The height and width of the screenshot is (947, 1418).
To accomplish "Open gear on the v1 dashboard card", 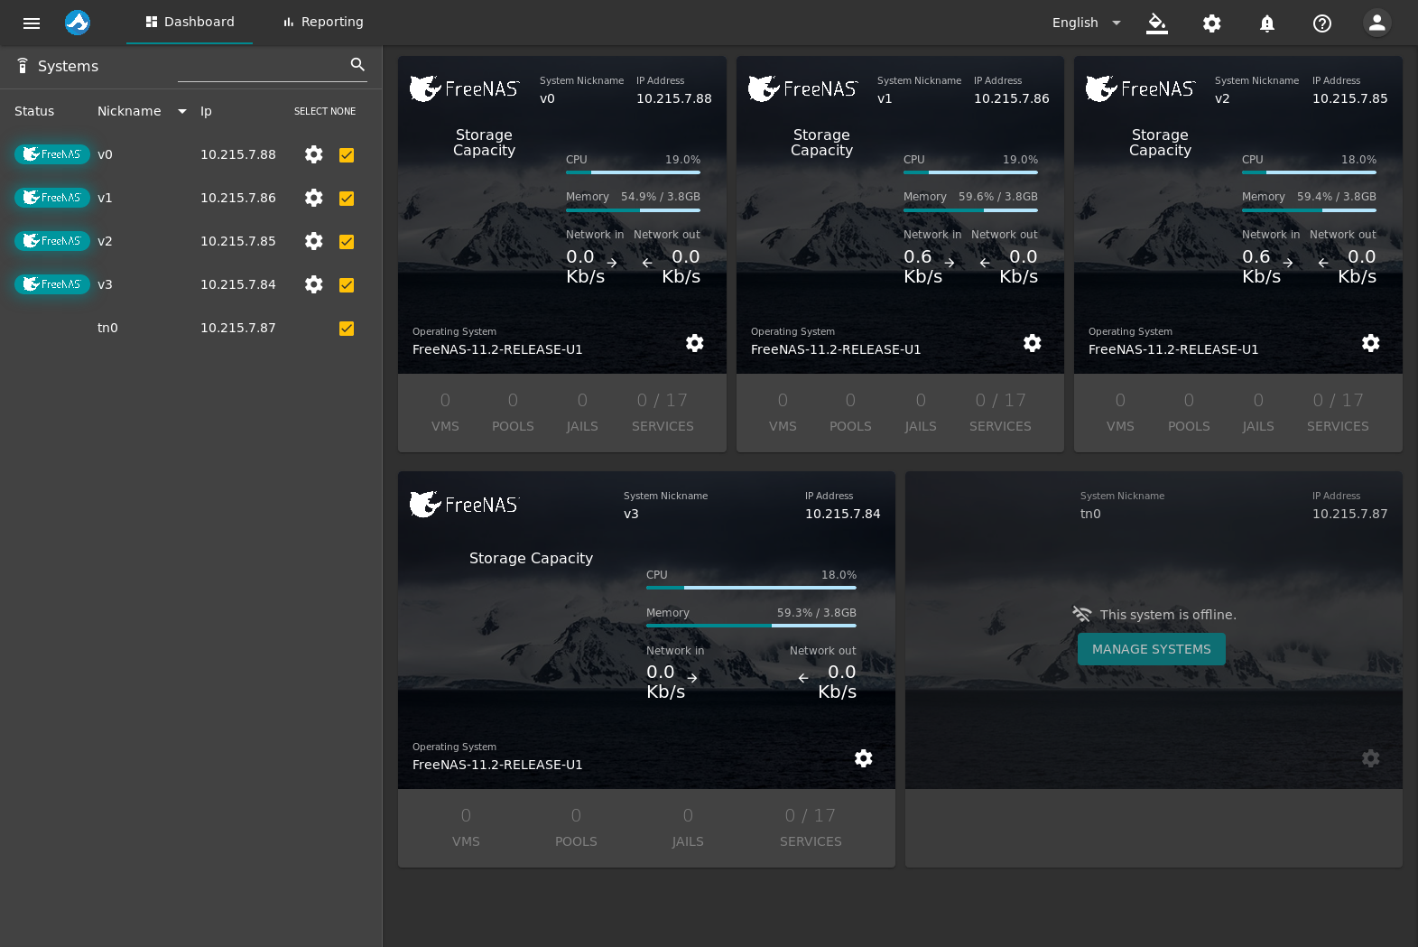I will click(x=1033, y=343).
